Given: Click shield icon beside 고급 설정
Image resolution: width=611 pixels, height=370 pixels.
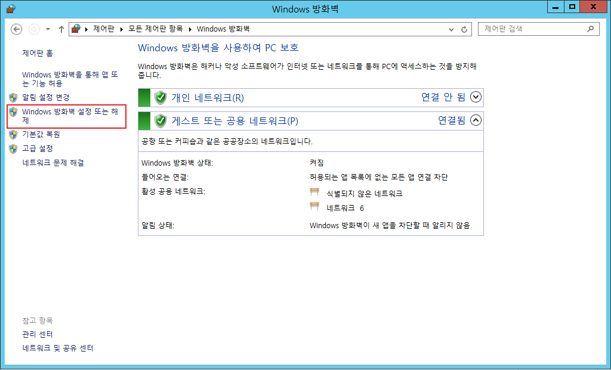Looking at the screenshot, I should coord(13,149).
